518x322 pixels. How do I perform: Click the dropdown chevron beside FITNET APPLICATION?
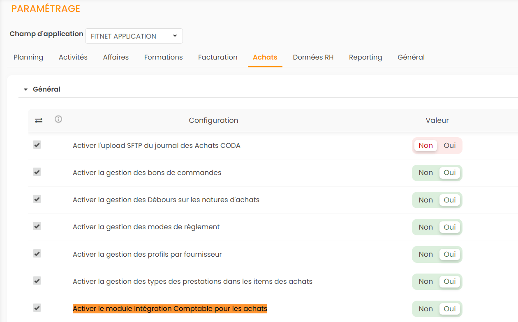175,36
